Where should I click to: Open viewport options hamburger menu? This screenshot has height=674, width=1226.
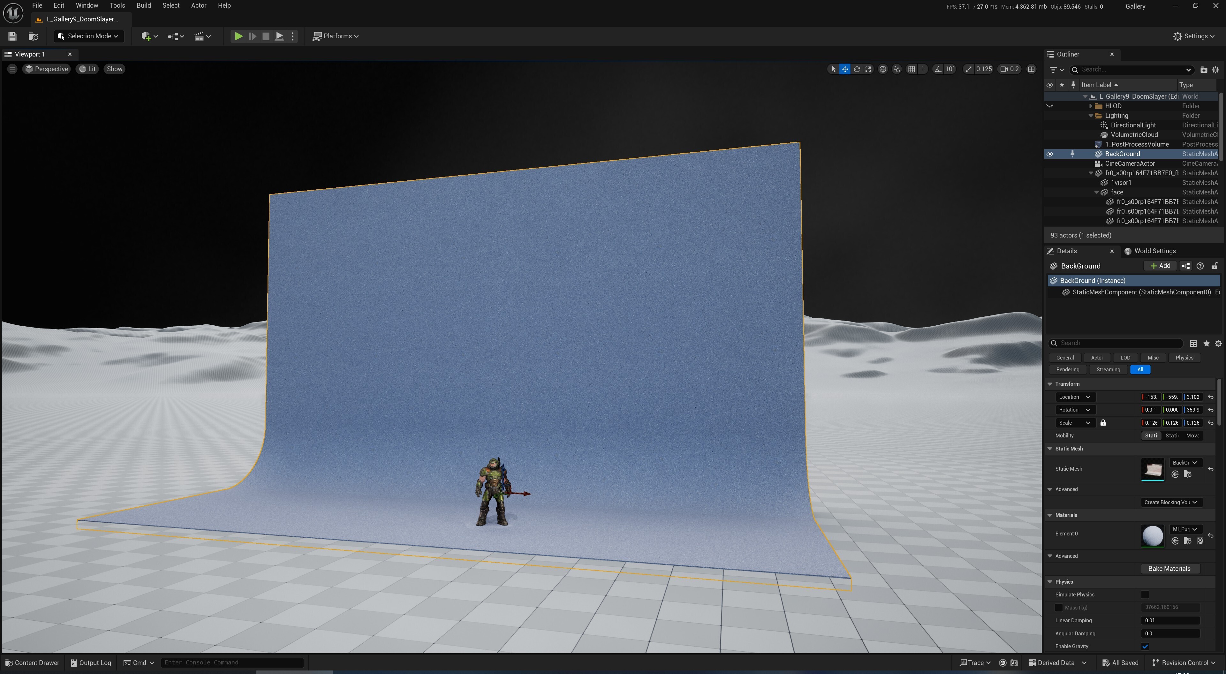pos(12,69)
